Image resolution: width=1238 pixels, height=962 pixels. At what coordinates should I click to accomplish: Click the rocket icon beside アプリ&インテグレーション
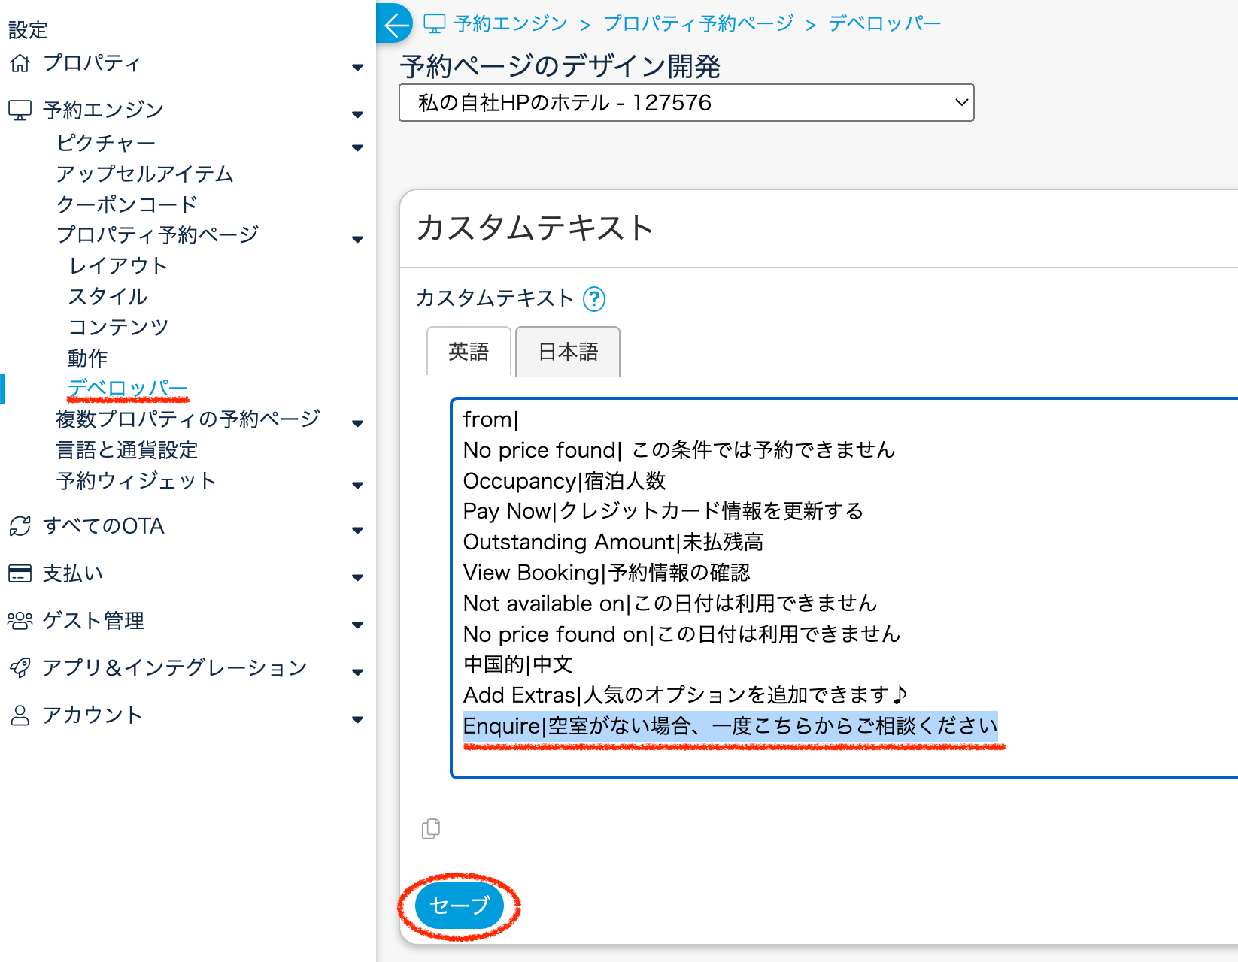[20, 668]
